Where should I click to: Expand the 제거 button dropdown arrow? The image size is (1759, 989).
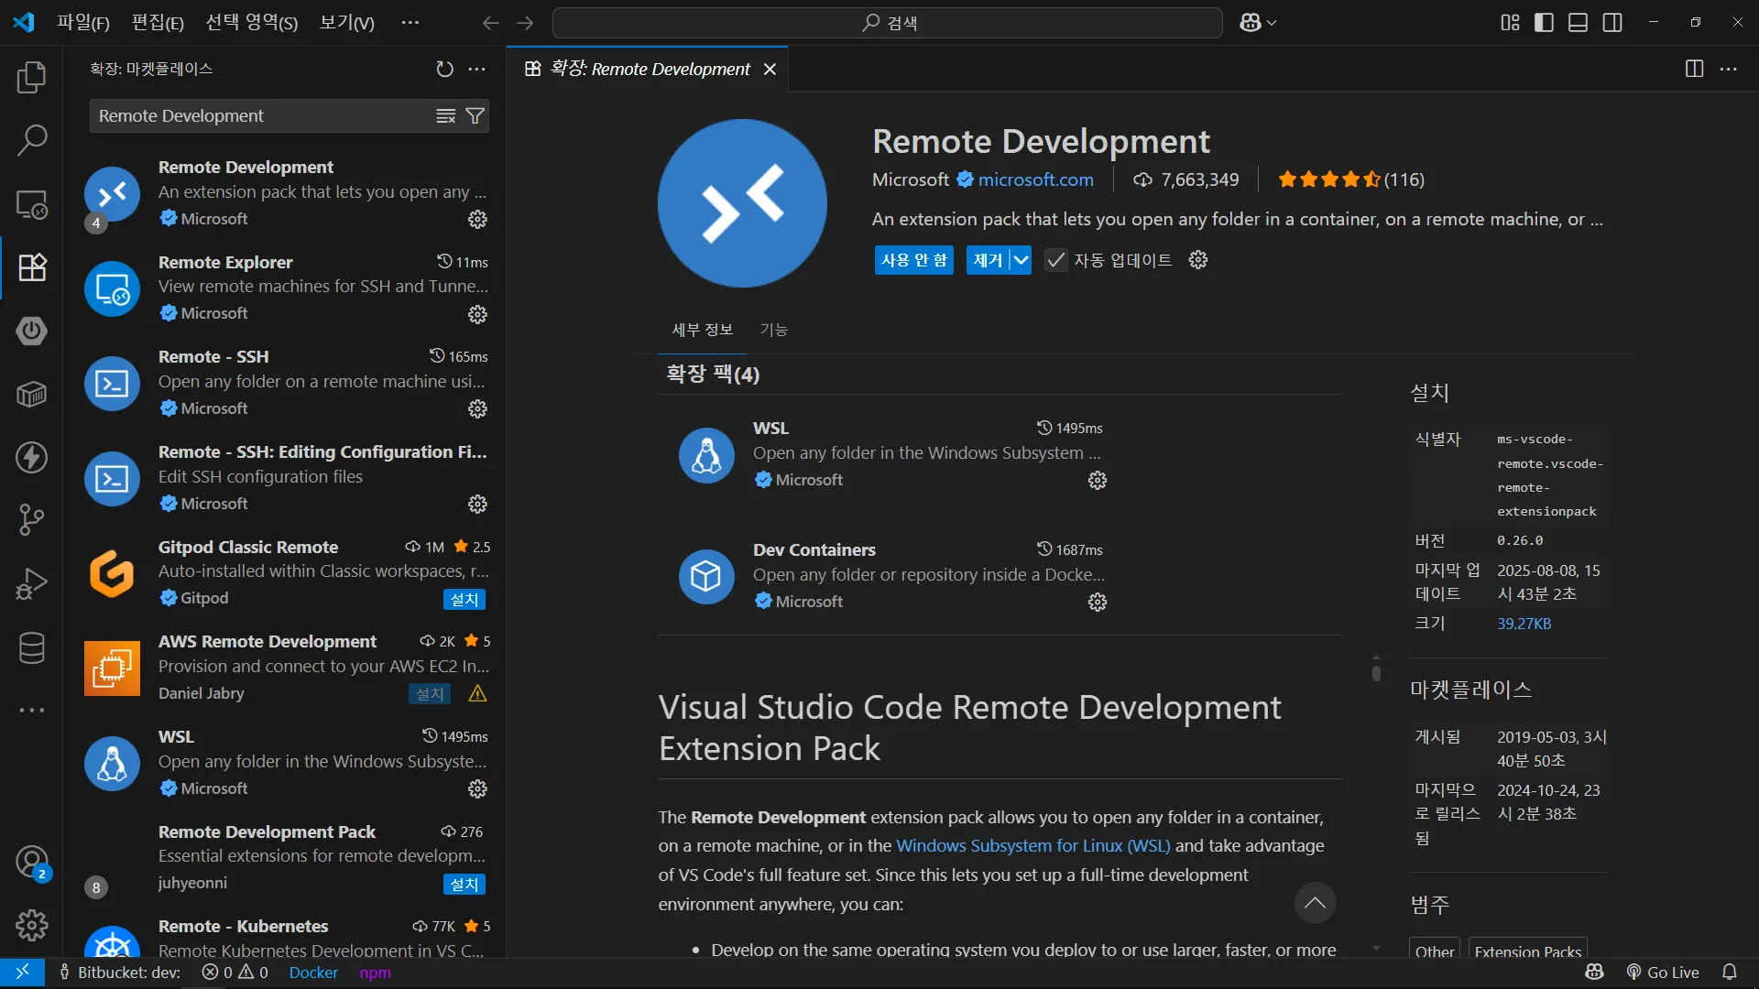point(1021,260)
